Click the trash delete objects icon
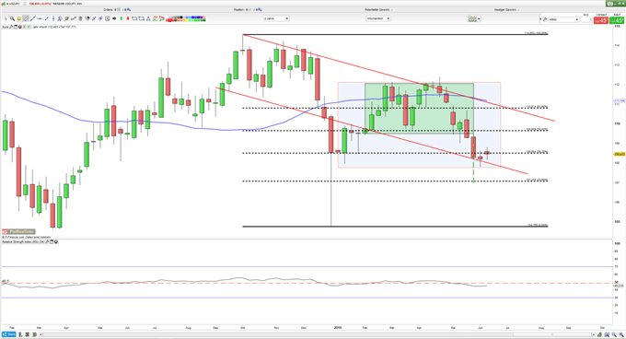Viewport: 626px width, 339px height. pos(80,18)
